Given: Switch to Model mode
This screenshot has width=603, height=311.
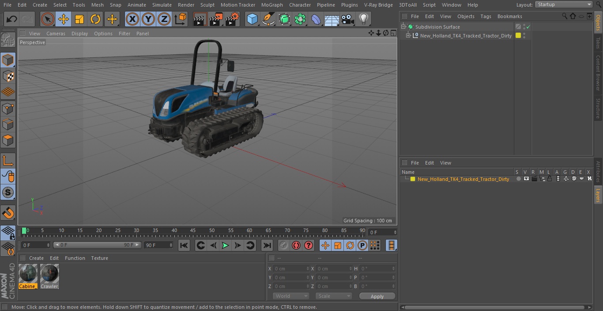Looking at the screenshot, I should (8, 60).
